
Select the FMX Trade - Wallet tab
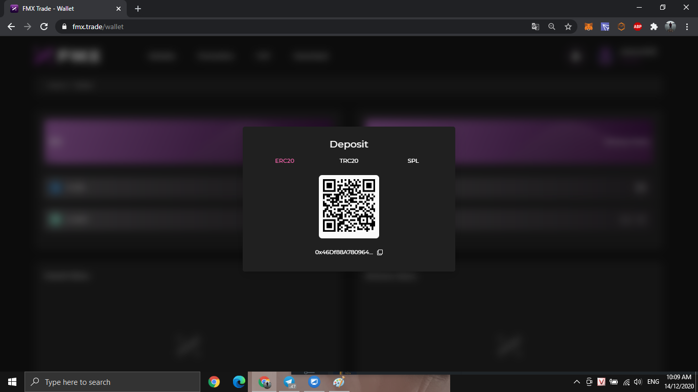coord(65,9)
